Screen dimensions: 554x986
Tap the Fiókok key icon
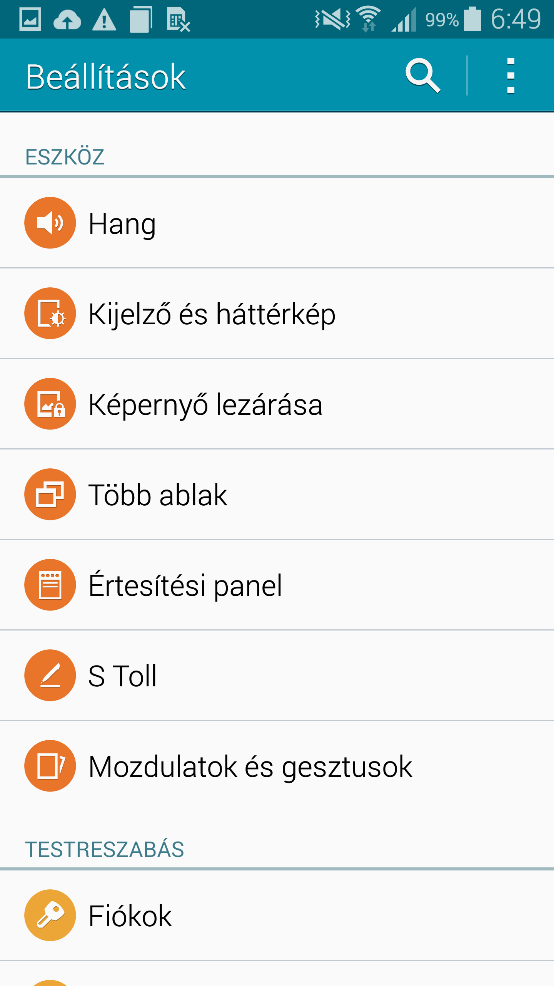(50, 915)
